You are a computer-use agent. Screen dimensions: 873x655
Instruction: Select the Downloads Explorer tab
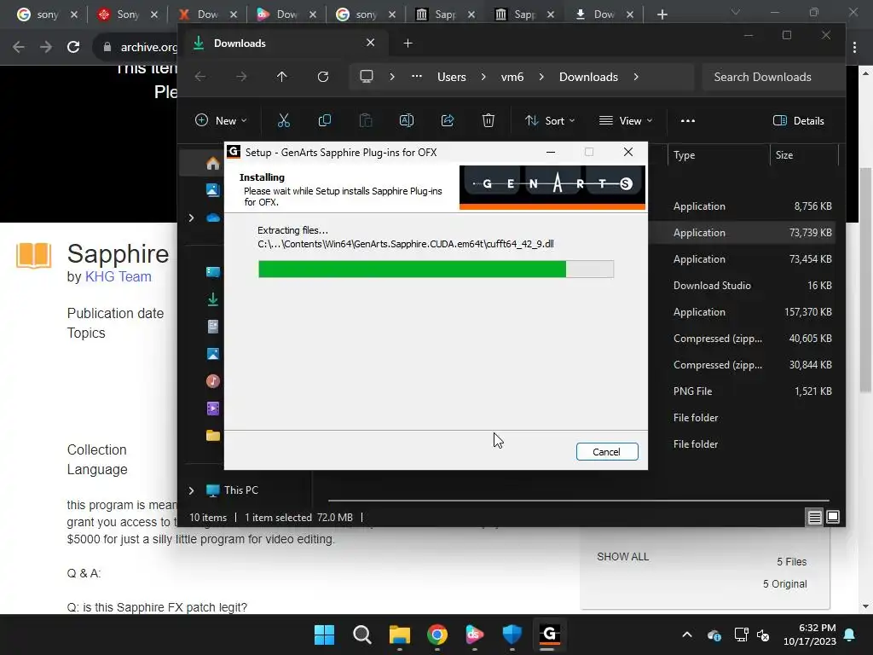point(284,43)
